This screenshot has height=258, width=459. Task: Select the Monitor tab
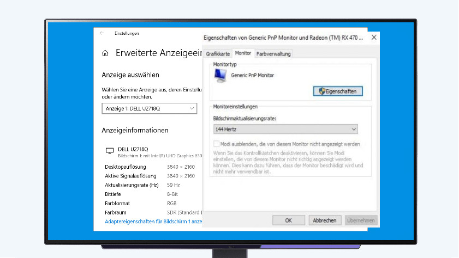tap(243, 53)
